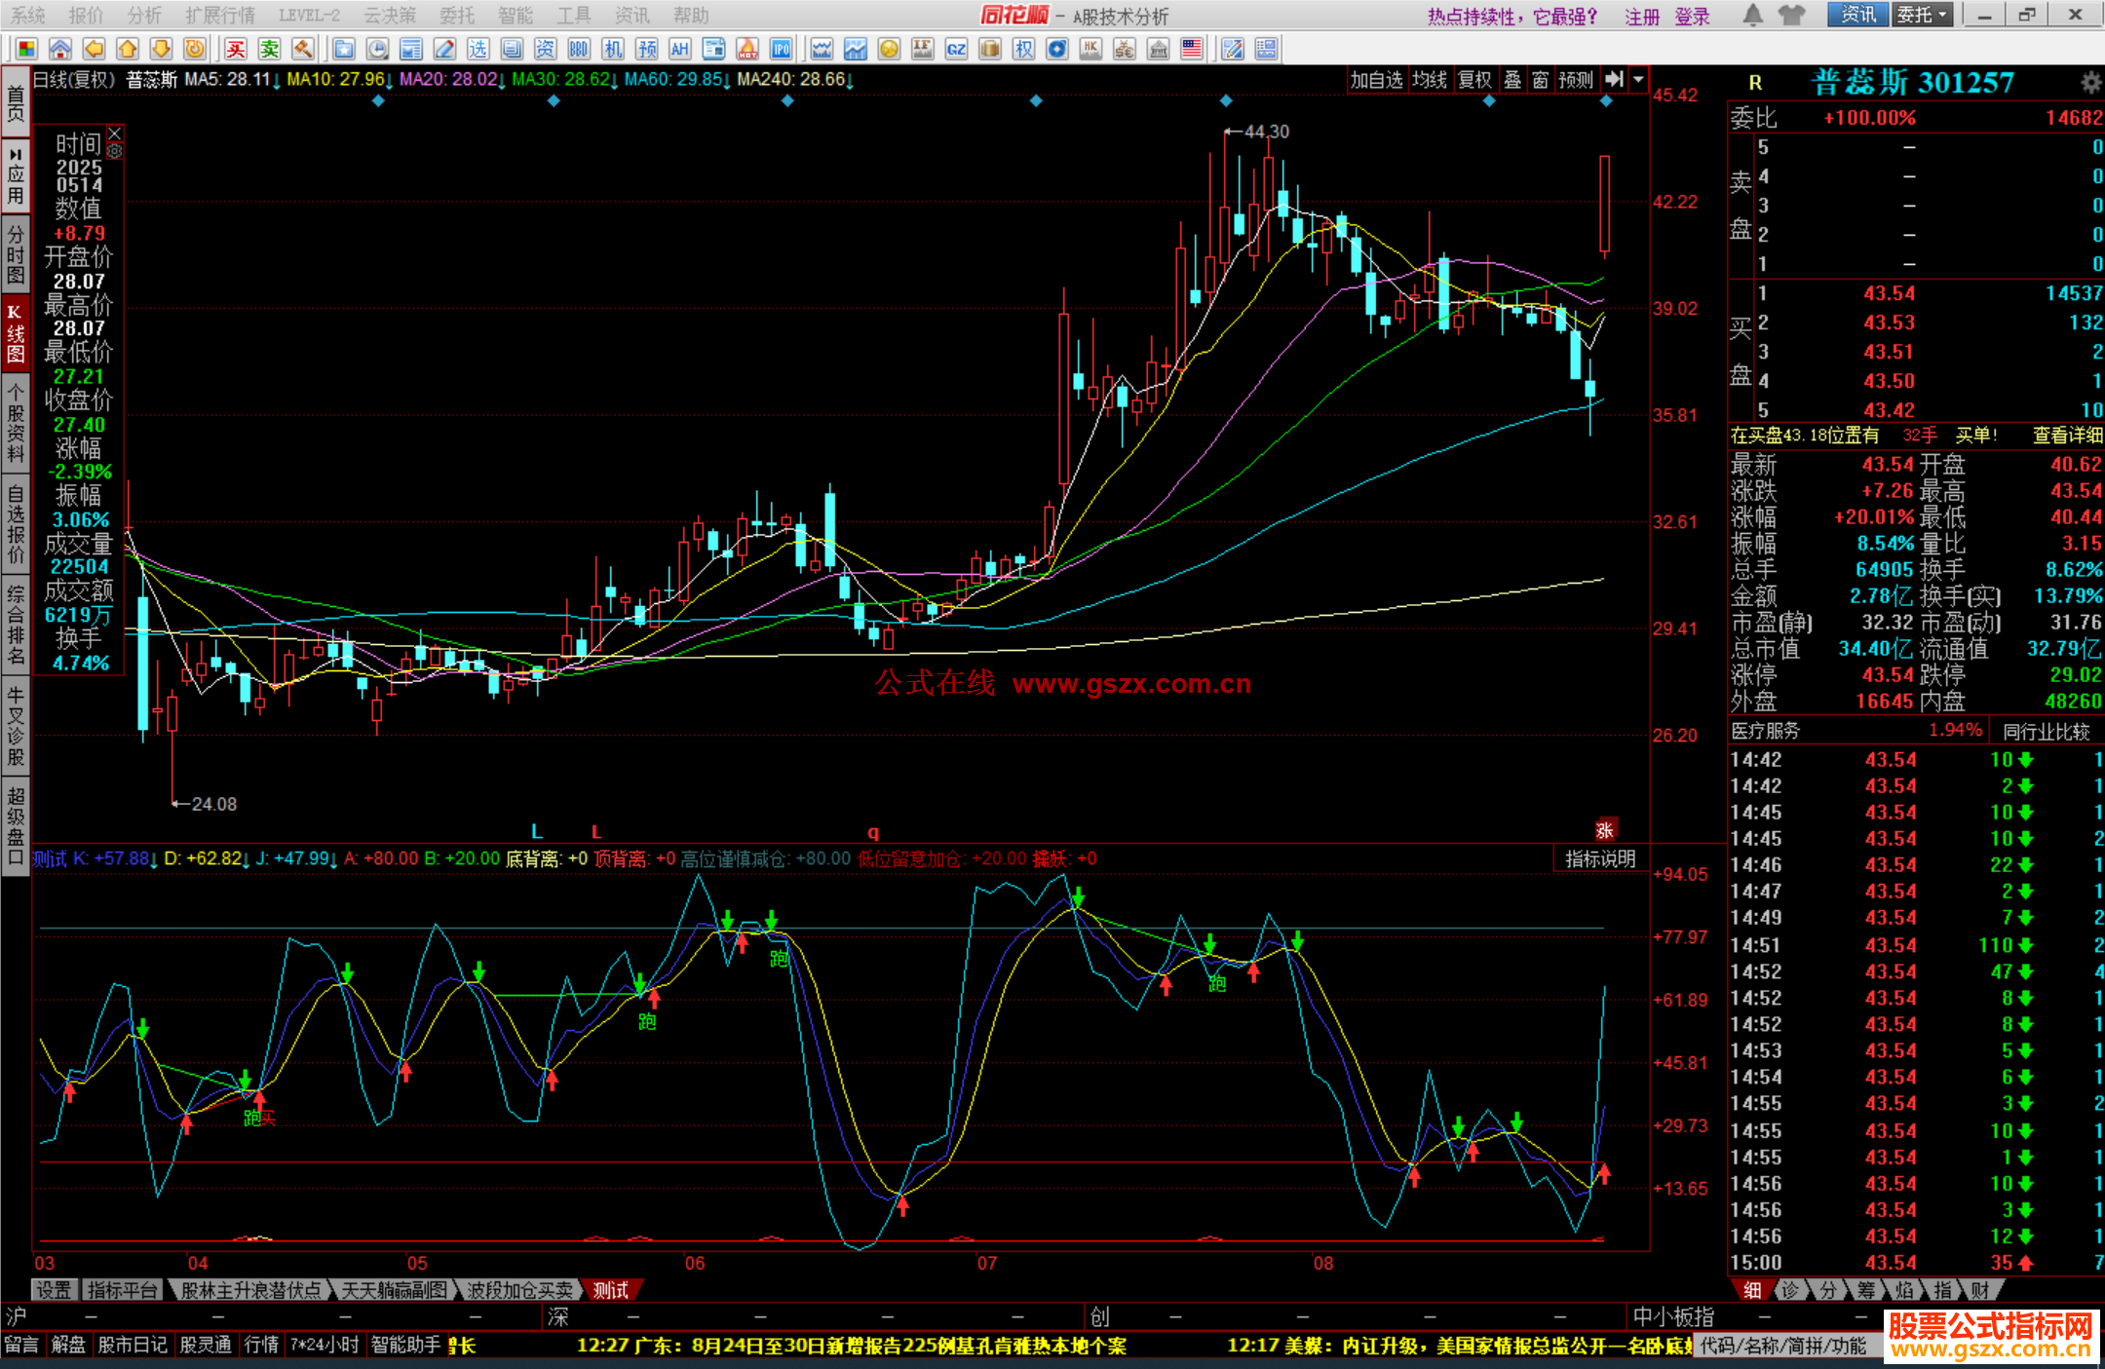The width and height of the screenshot is (2105, 1369).
Task: Collapse chart panel with arrow-bar button
Action: point(1615,80)
